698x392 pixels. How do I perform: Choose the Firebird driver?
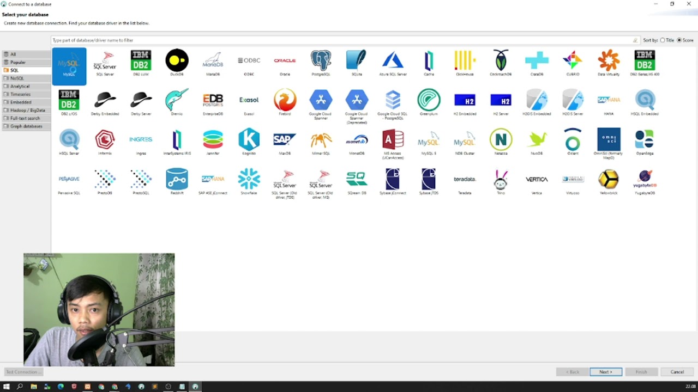click(285, 102)
